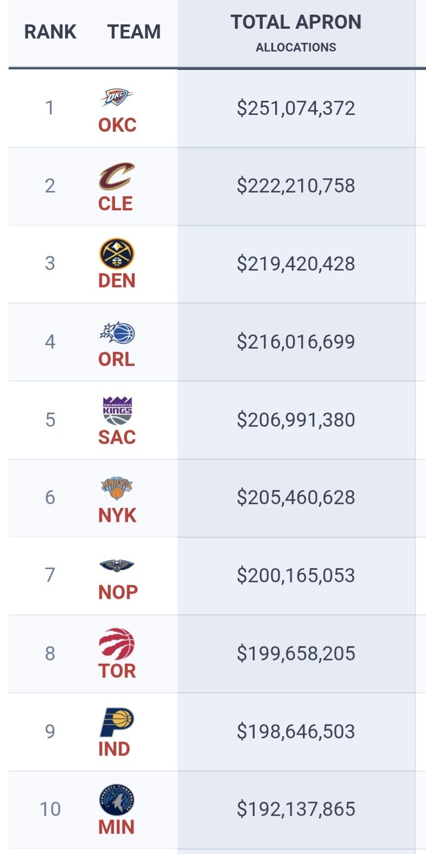Sort by the Team column header
This screenshot has height=854, width=426.
[134, 32]
